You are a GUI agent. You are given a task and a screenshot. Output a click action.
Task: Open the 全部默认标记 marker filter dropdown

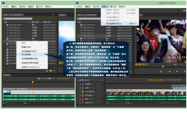pyautogui.click(x=90, y=80)
